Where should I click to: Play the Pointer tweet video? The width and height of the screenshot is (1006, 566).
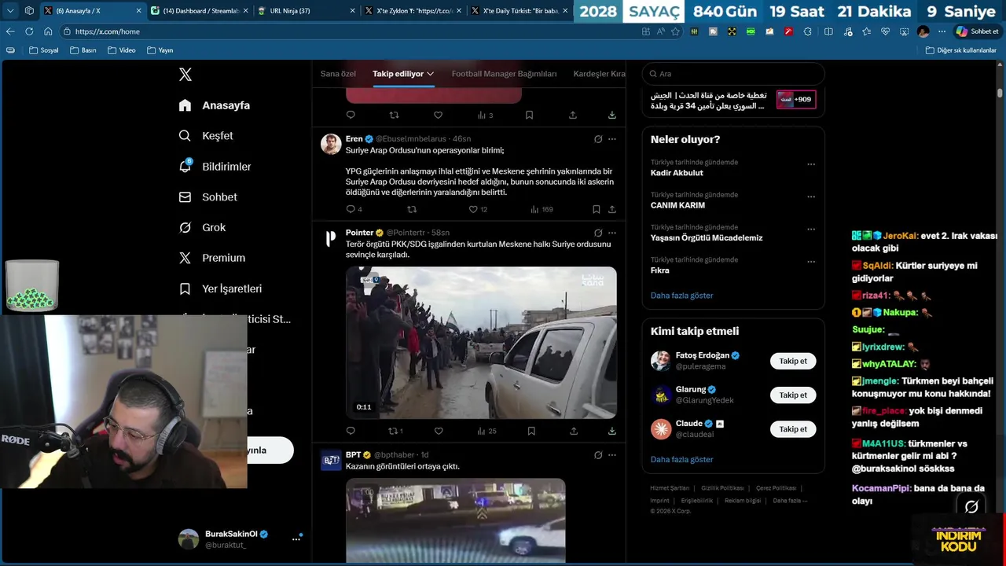point(481,343)
